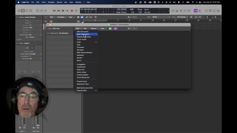Click the Add Track plus button

(x=46, y=21)
